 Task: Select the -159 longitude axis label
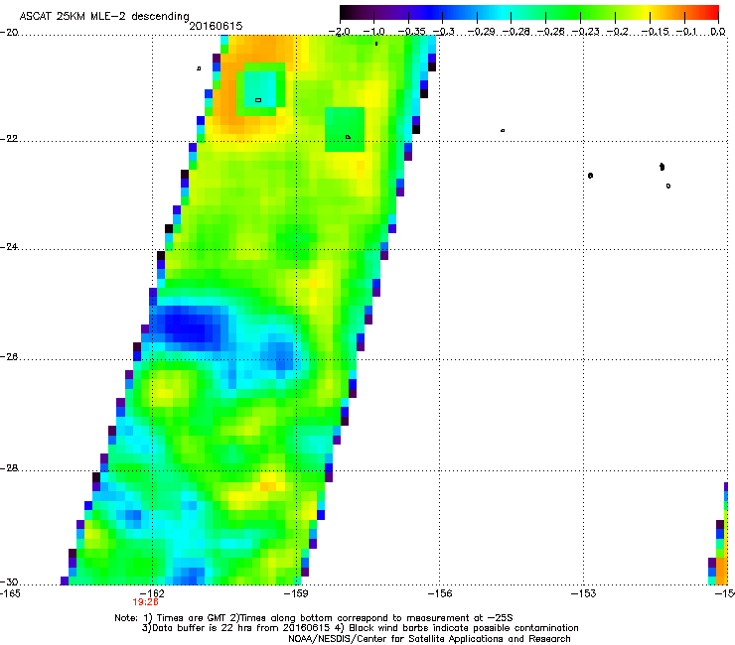click(296, 593)
